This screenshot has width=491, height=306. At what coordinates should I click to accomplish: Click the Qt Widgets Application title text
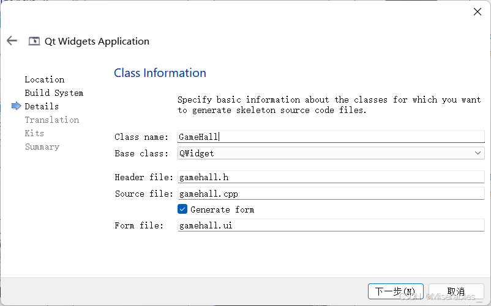click(x=97, y=41)
